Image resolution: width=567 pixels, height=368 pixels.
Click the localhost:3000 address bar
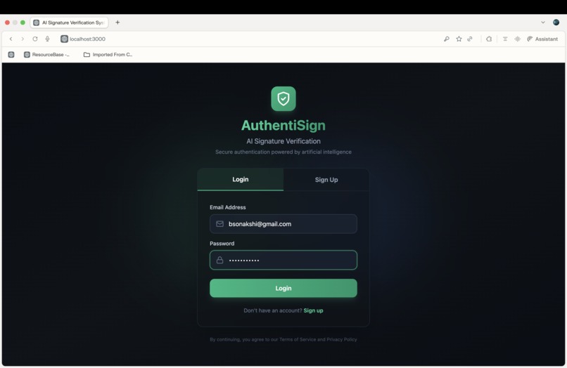coord(87,39)
